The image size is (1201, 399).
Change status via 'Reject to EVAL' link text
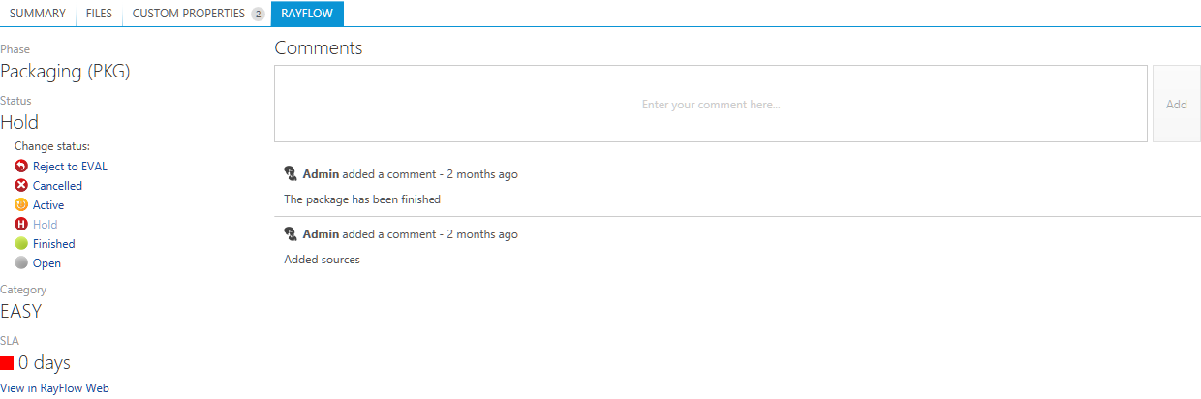70,167
